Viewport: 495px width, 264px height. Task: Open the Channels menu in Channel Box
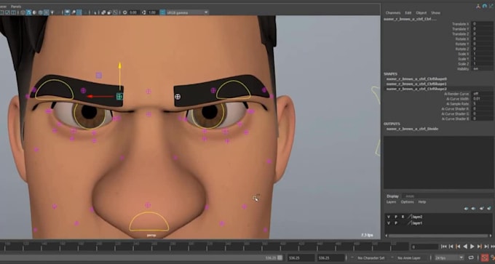click(392, 13)
